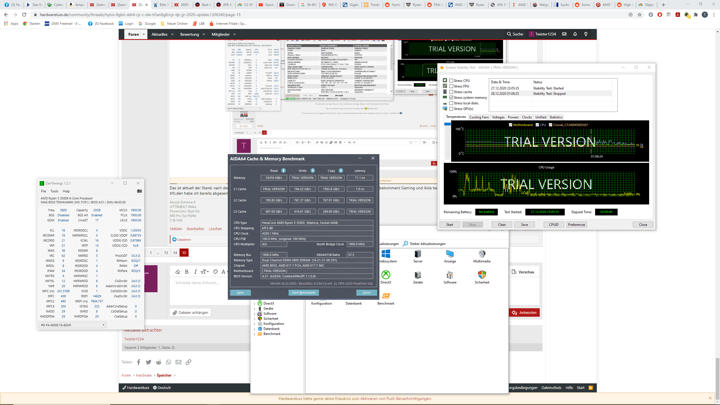Uncheck Stress system memory

(x=451, y=98)
